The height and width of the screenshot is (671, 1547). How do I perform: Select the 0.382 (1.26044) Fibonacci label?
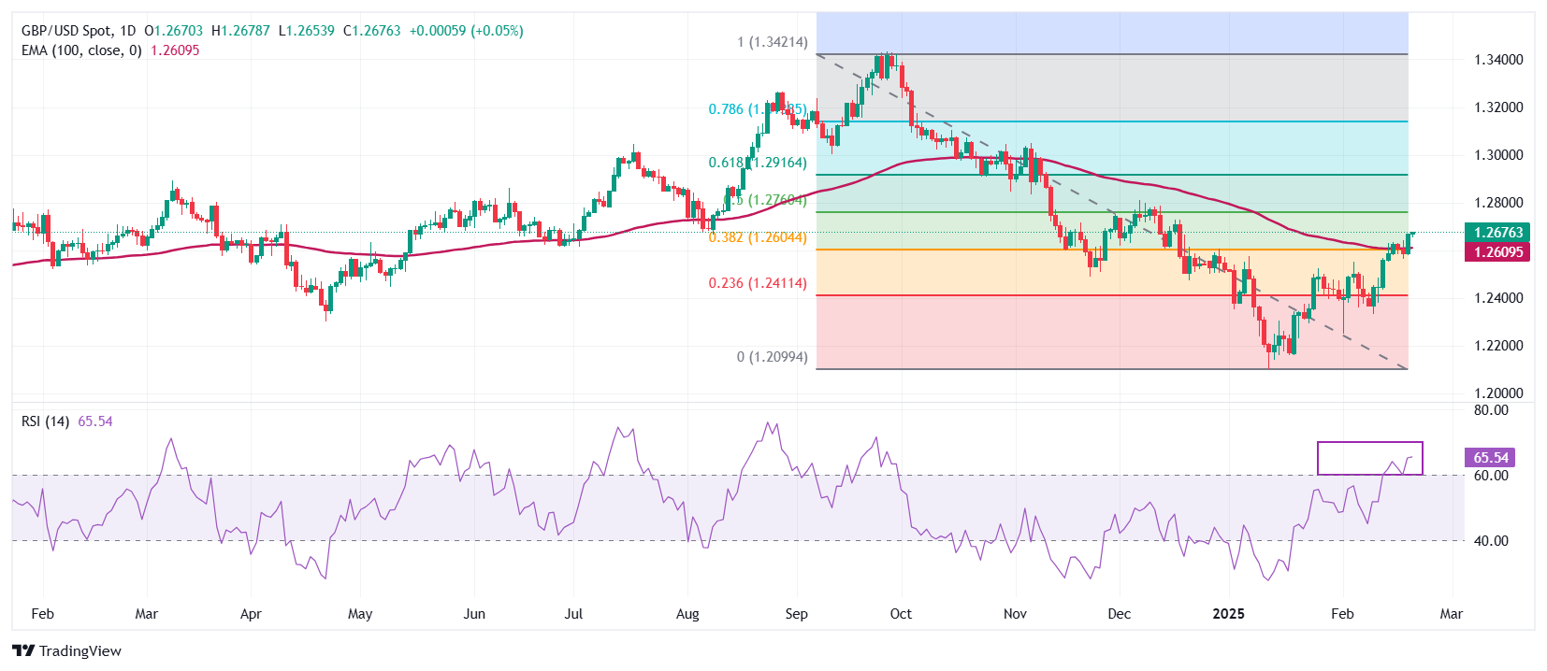pos(757,237)
